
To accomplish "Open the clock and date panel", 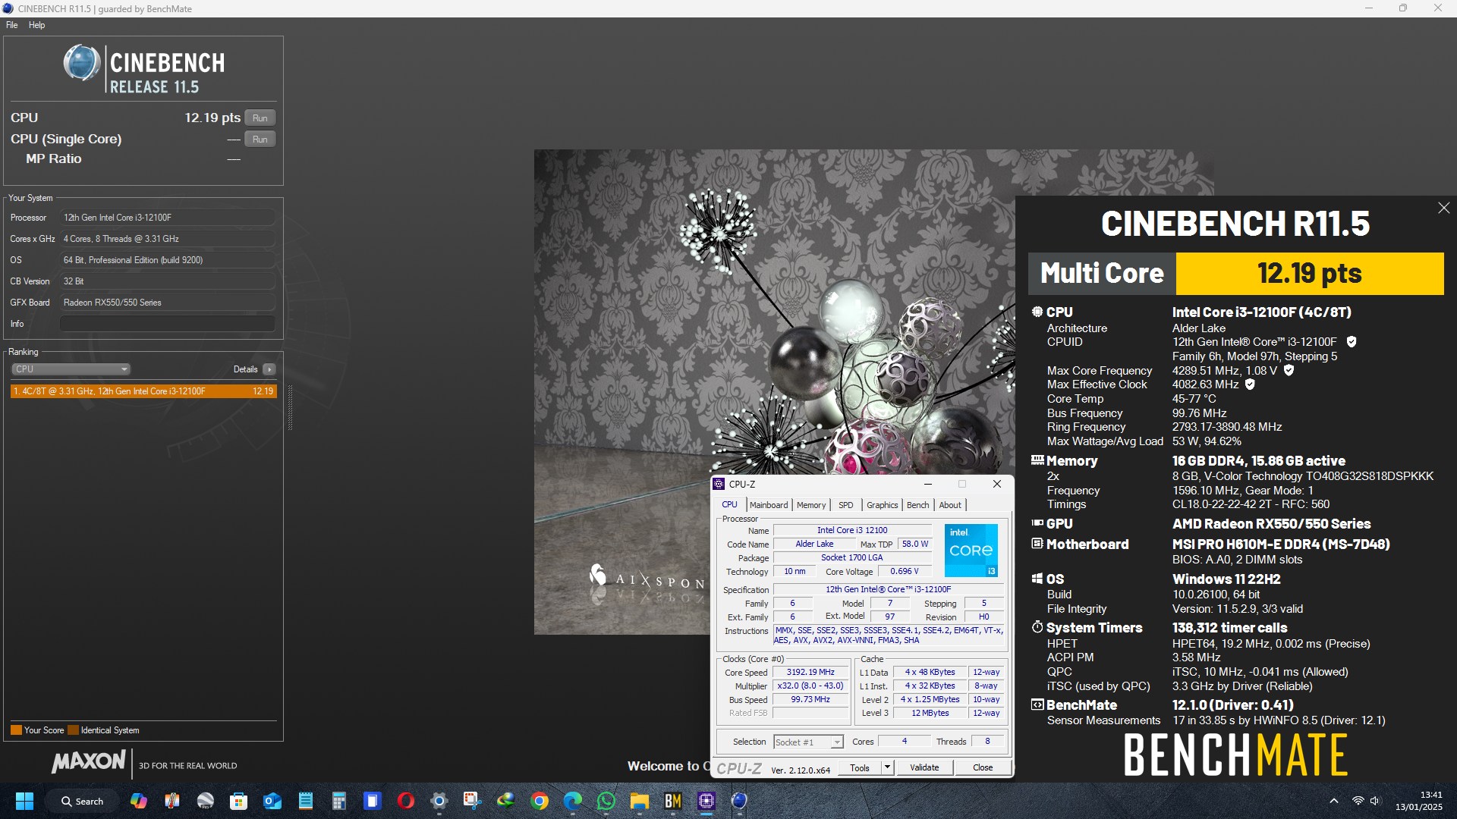I will (x=1419, y=801).
